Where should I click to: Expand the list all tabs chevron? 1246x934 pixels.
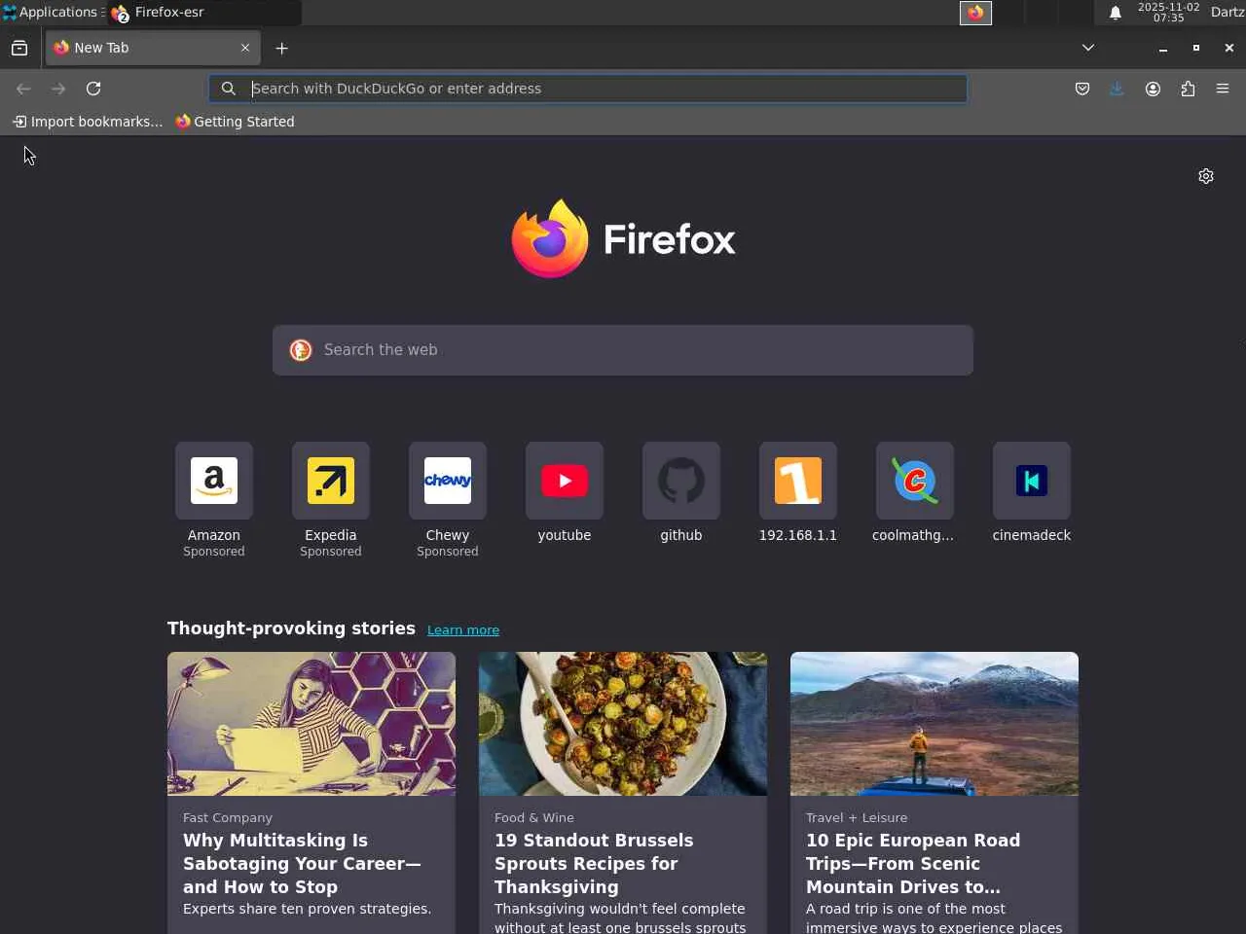pyautogui.click(x=1088, y=48)
